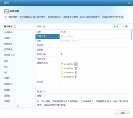Click the 否 value for 是否封装
133x118 pixels.
click(62, 54)
